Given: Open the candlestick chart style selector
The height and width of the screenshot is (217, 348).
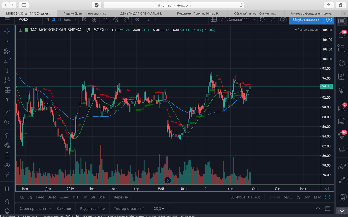Looking at the screenshot, I should 84,19.
